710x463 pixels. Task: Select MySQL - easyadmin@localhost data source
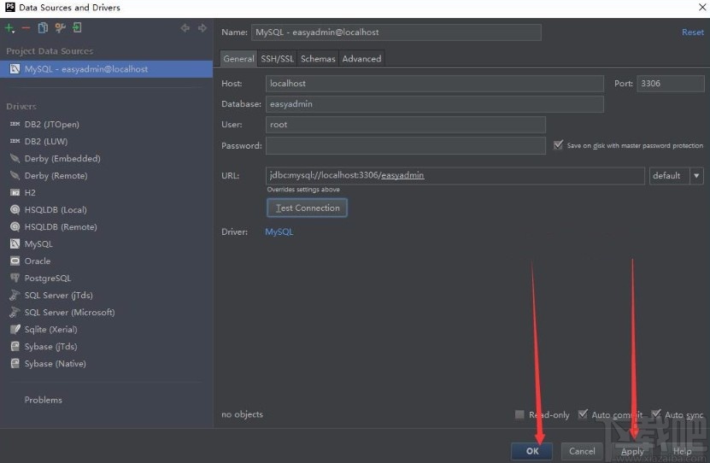(85, 69)
